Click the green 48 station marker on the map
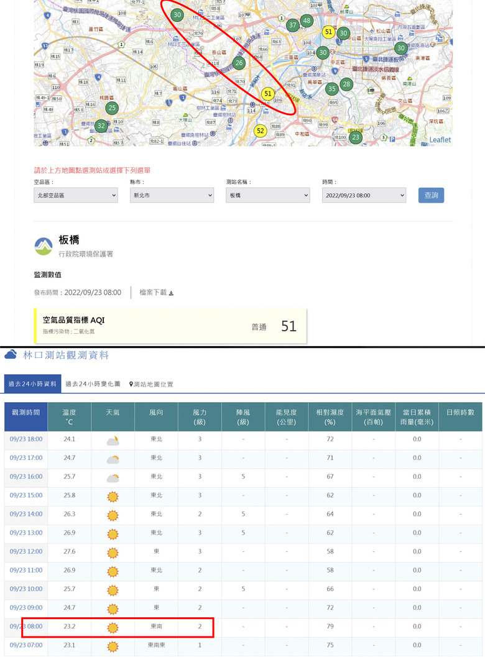 click(307, 21)
